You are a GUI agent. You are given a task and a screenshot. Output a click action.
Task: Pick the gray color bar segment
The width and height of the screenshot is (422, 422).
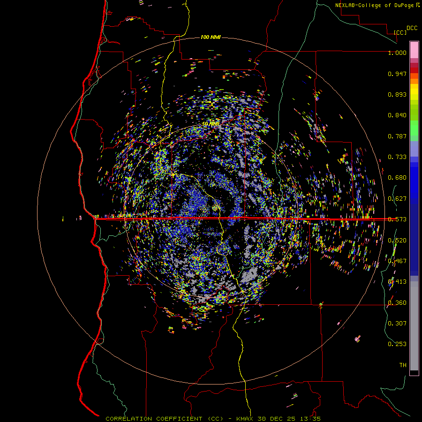tap(414, 326)
